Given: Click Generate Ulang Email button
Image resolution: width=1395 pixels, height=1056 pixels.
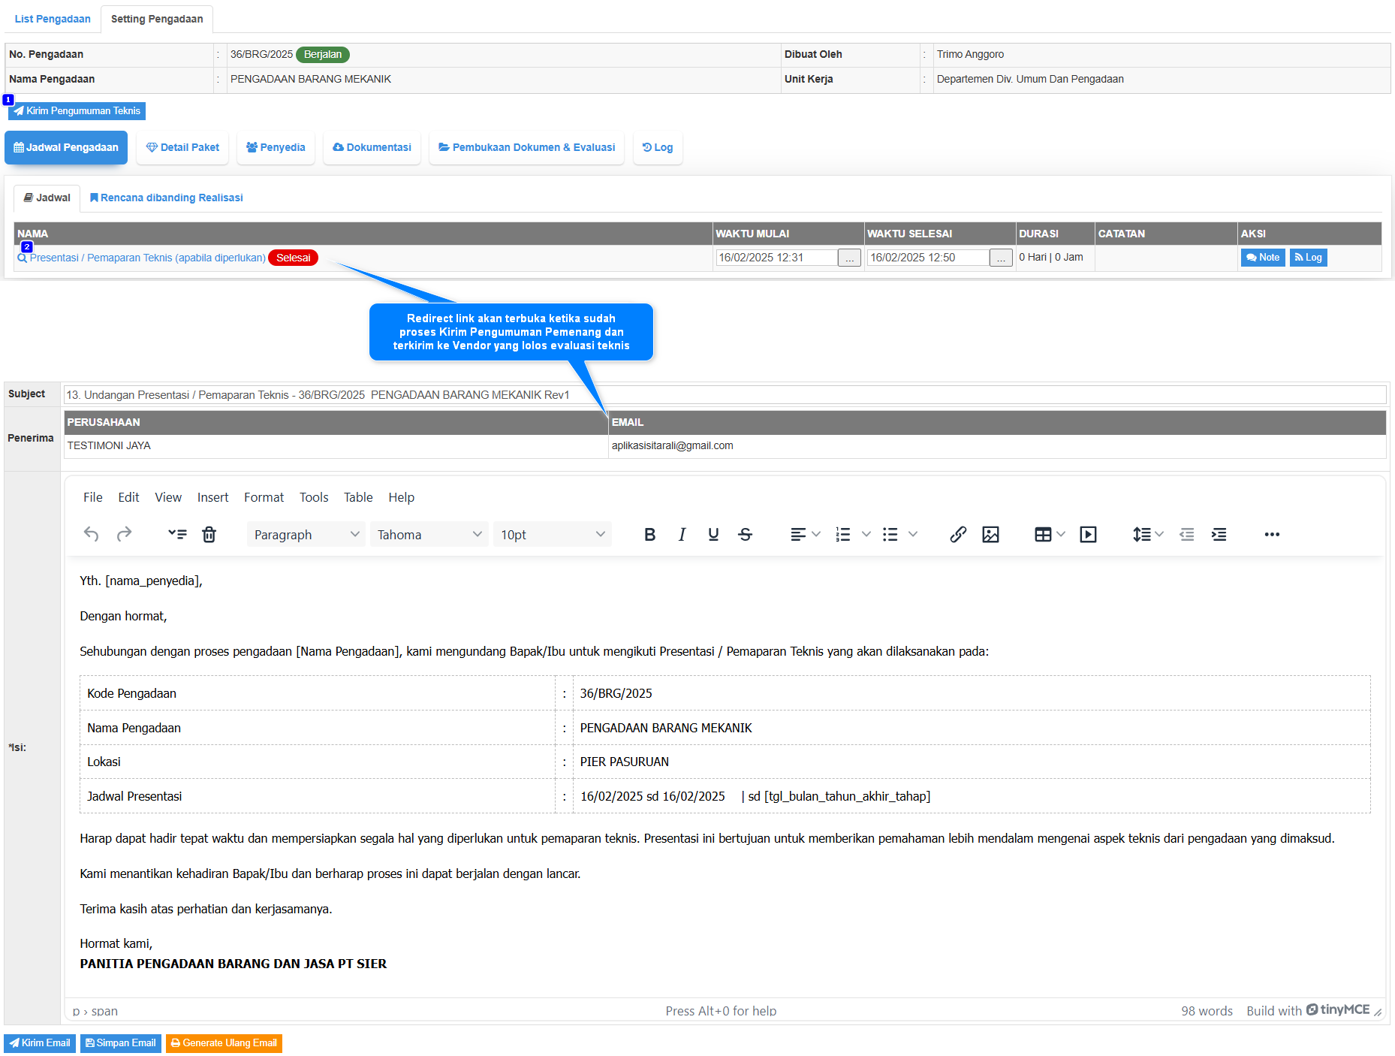Looking at the screenshot, I should [224, 1042].
